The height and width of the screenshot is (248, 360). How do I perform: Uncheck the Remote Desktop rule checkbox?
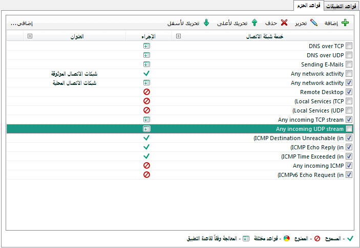click(x=349, y=92)
